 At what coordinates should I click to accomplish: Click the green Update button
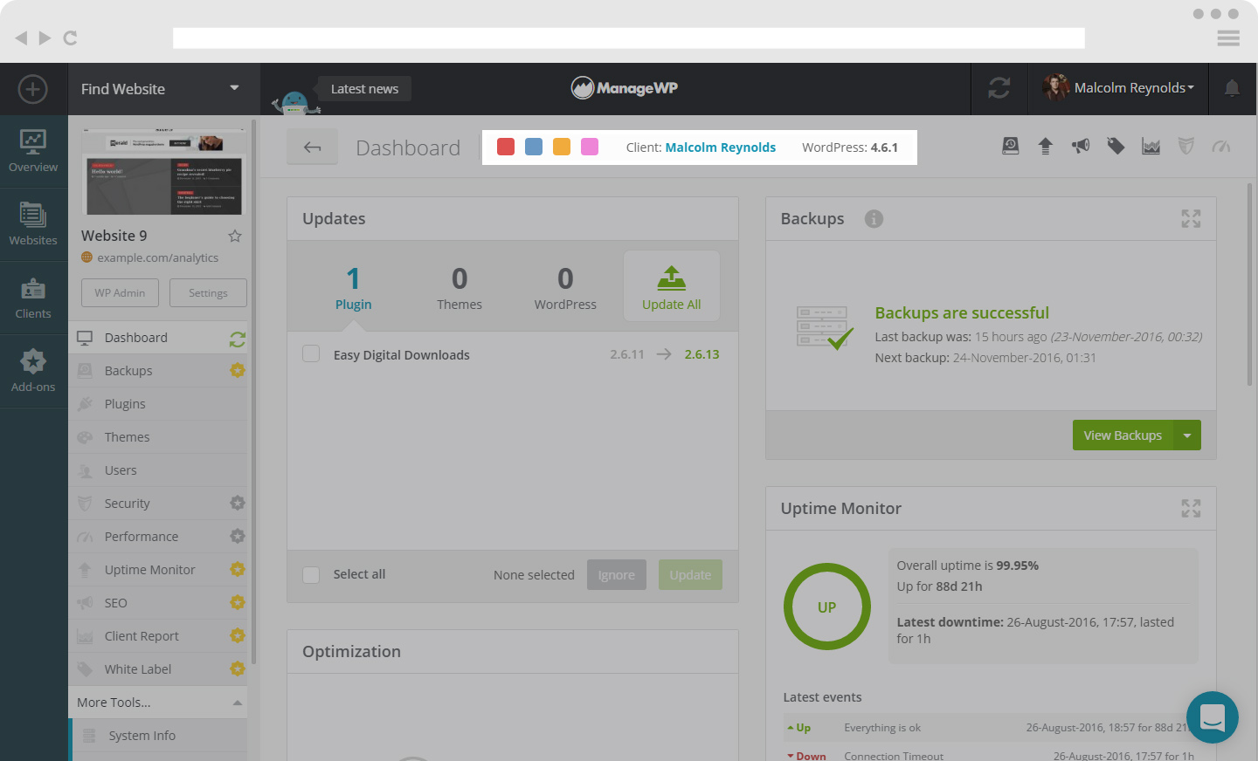point(690,574)
